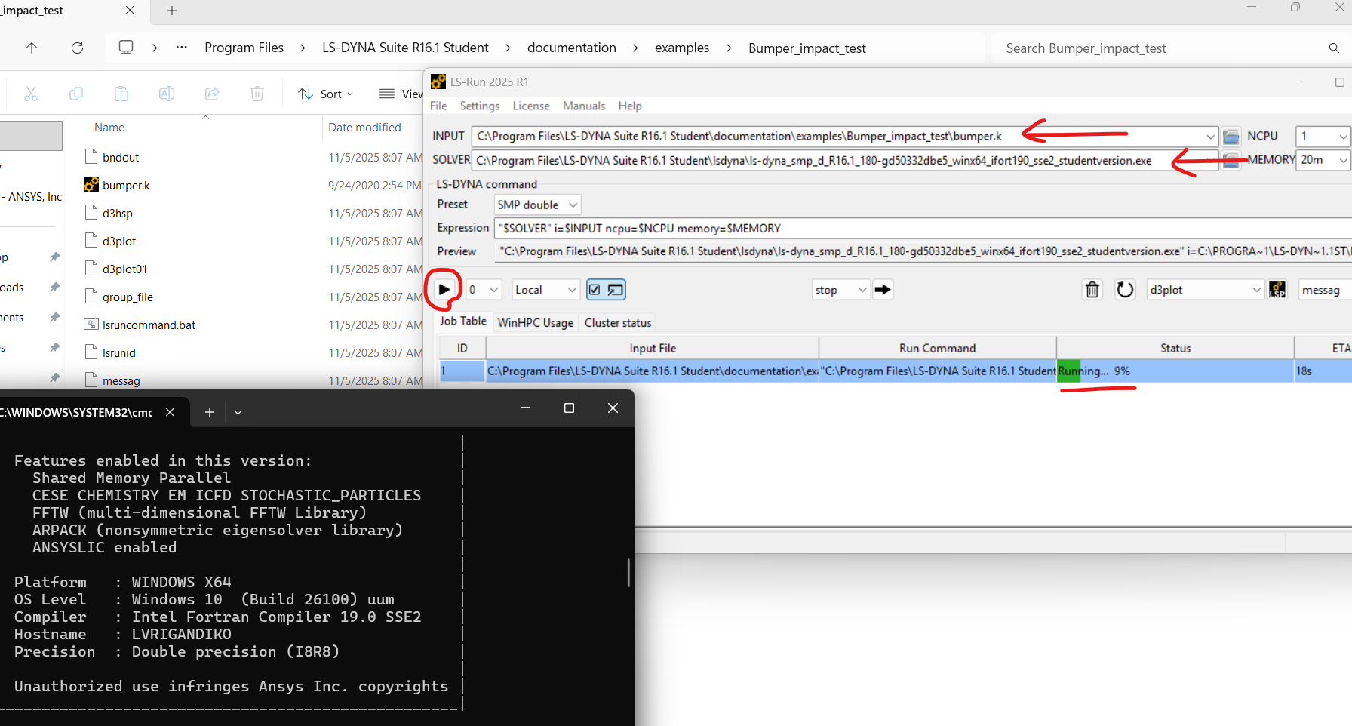
Task: Click the Share icon in File Explorer
Action: point(212,94)
